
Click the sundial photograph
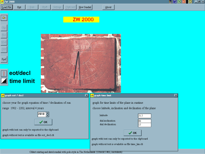pos(81,63)
